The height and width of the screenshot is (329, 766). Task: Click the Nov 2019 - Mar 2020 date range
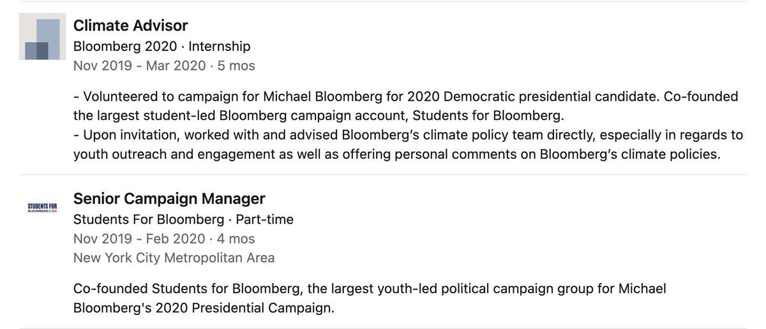(x=139, y=66)
